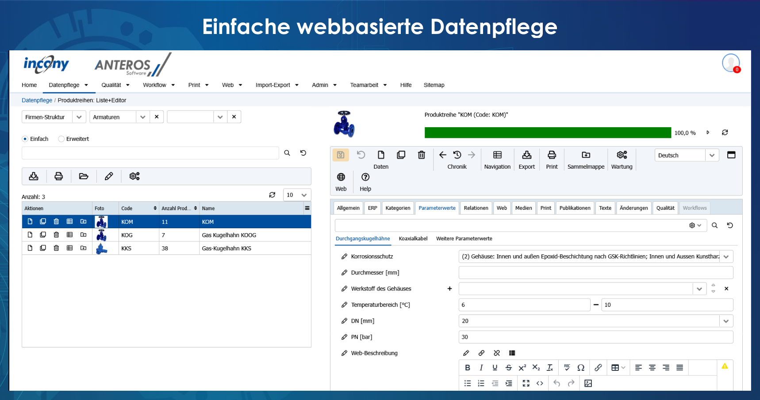
Task: Click the Datenpflege breadcrumb link
Action: tap(37, 101)
